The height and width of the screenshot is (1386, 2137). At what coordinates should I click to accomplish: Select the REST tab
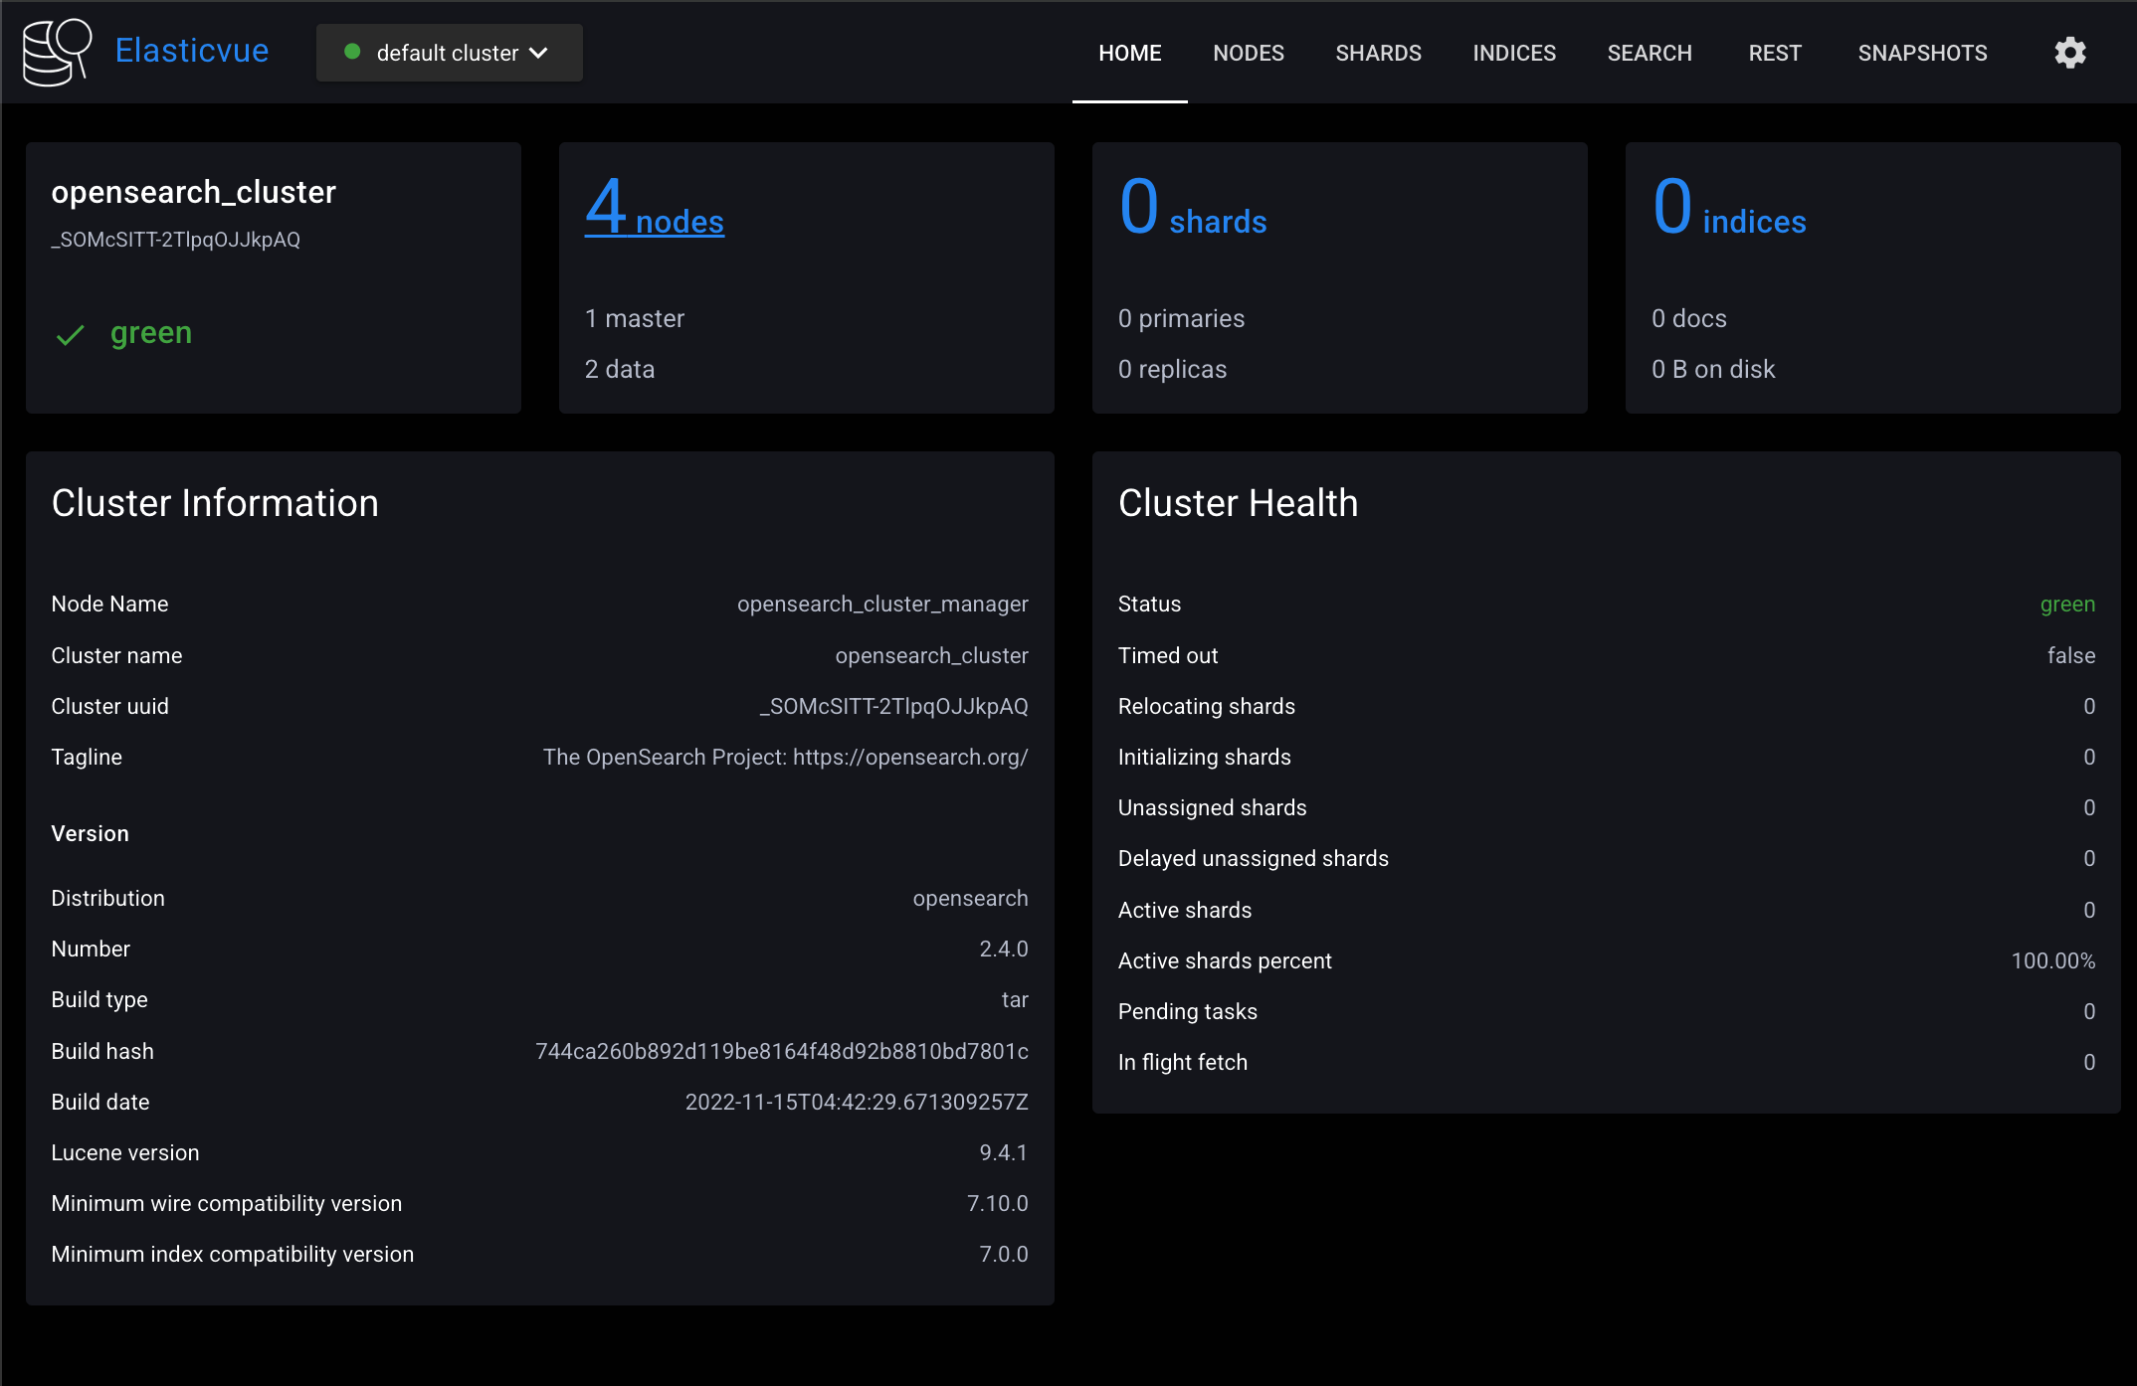coord(1774,53)
